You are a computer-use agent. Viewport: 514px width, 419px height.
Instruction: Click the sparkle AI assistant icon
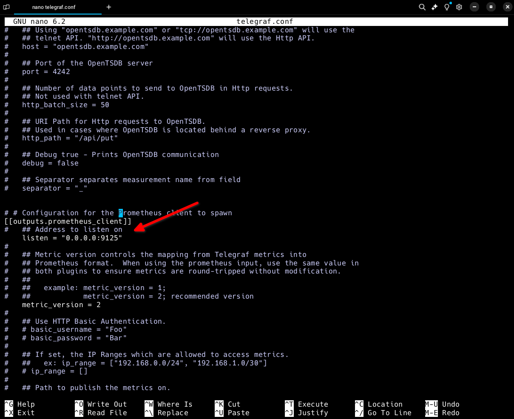coord(434,7)
